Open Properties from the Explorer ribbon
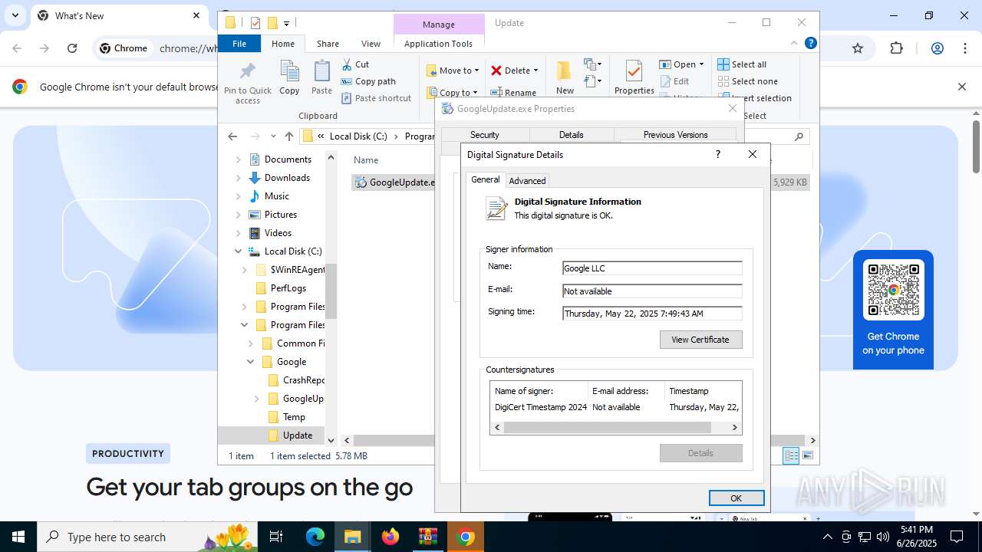 [x=634, y=77]
